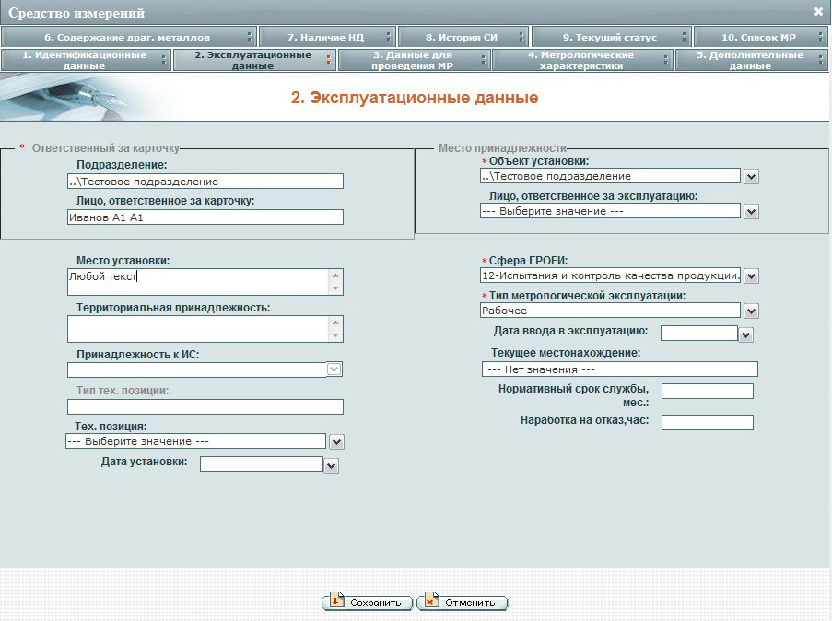The image size is (832, 621).
Task: Select tab 1. Идентификационные данные
Action: pos(86,60)
